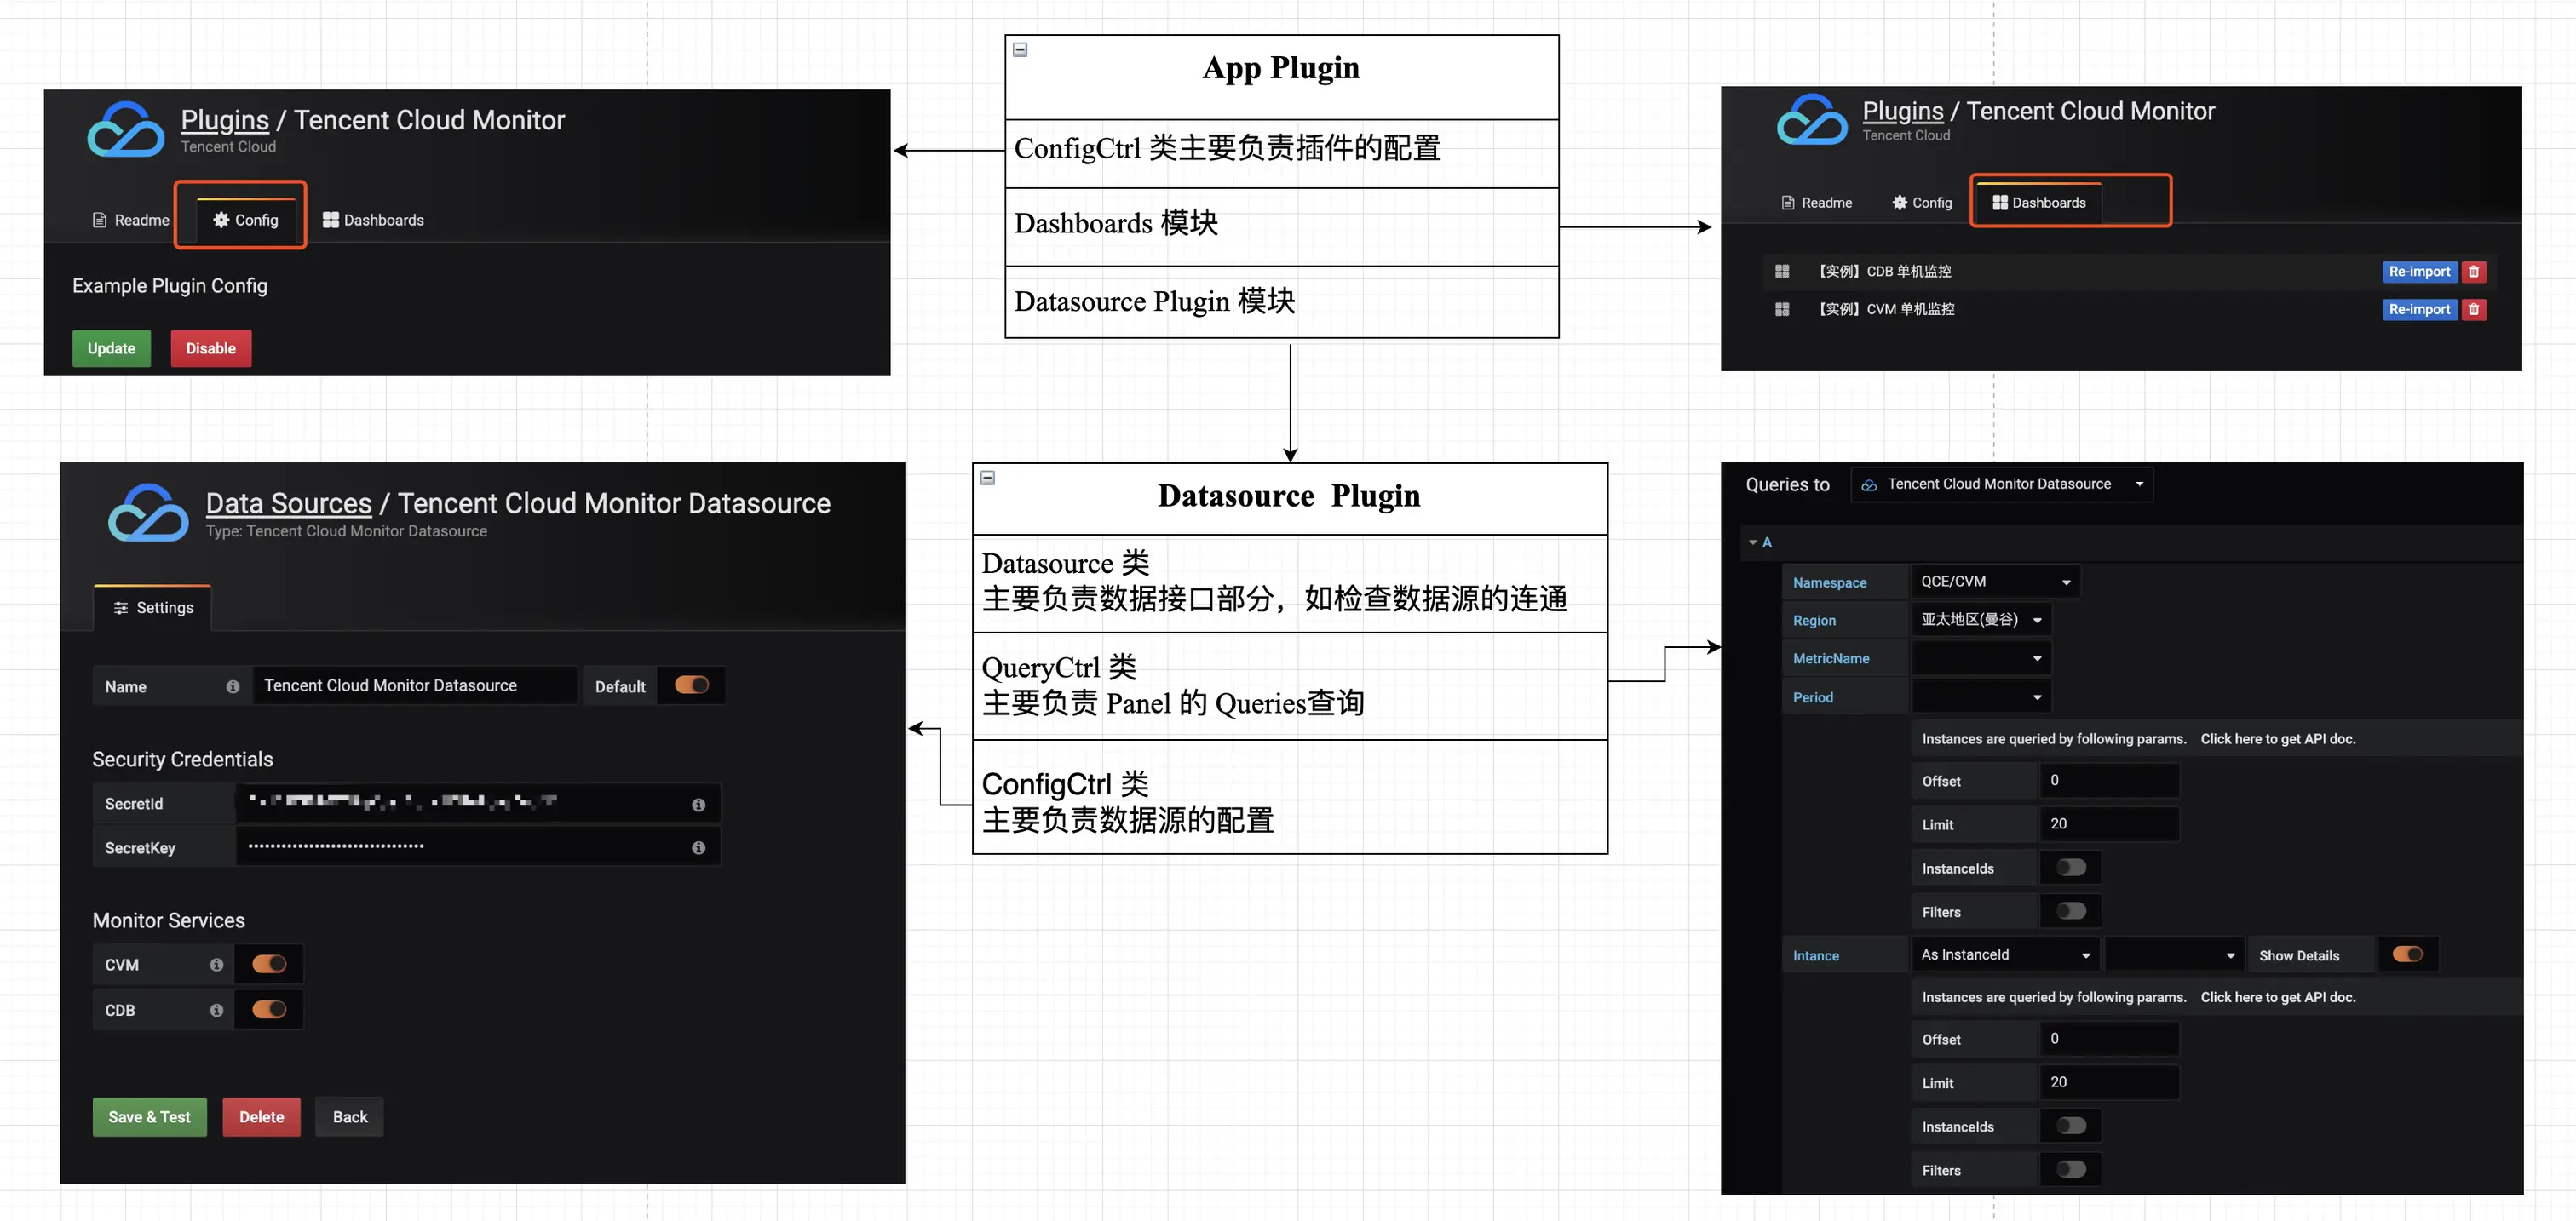Screen dimensions: 2576x1221
Task: Click the cloud icon in Queries datasource selector
Action: [1869, 484]
